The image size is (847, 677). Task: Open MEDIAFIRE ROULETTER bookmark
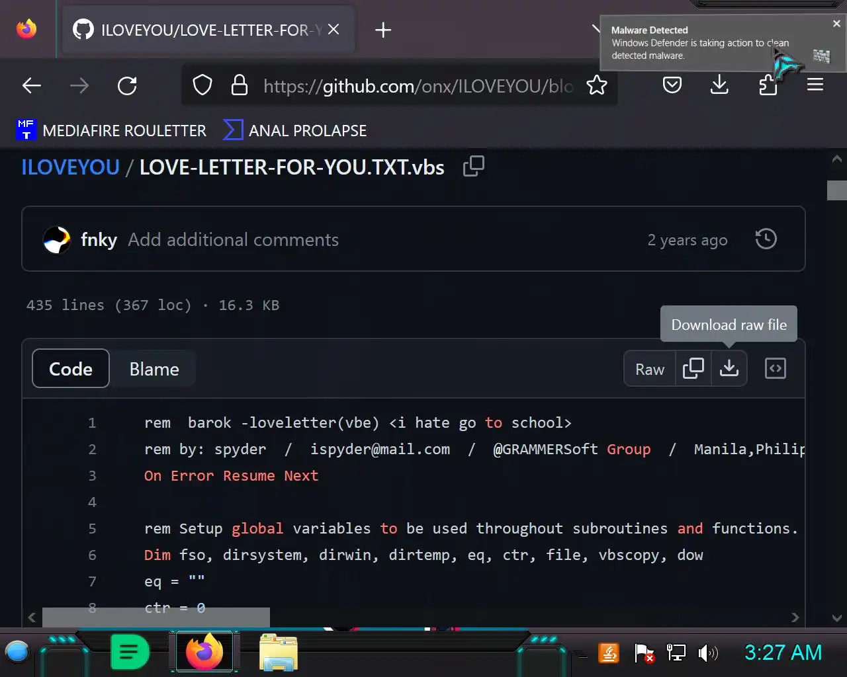tap(111, 130)
